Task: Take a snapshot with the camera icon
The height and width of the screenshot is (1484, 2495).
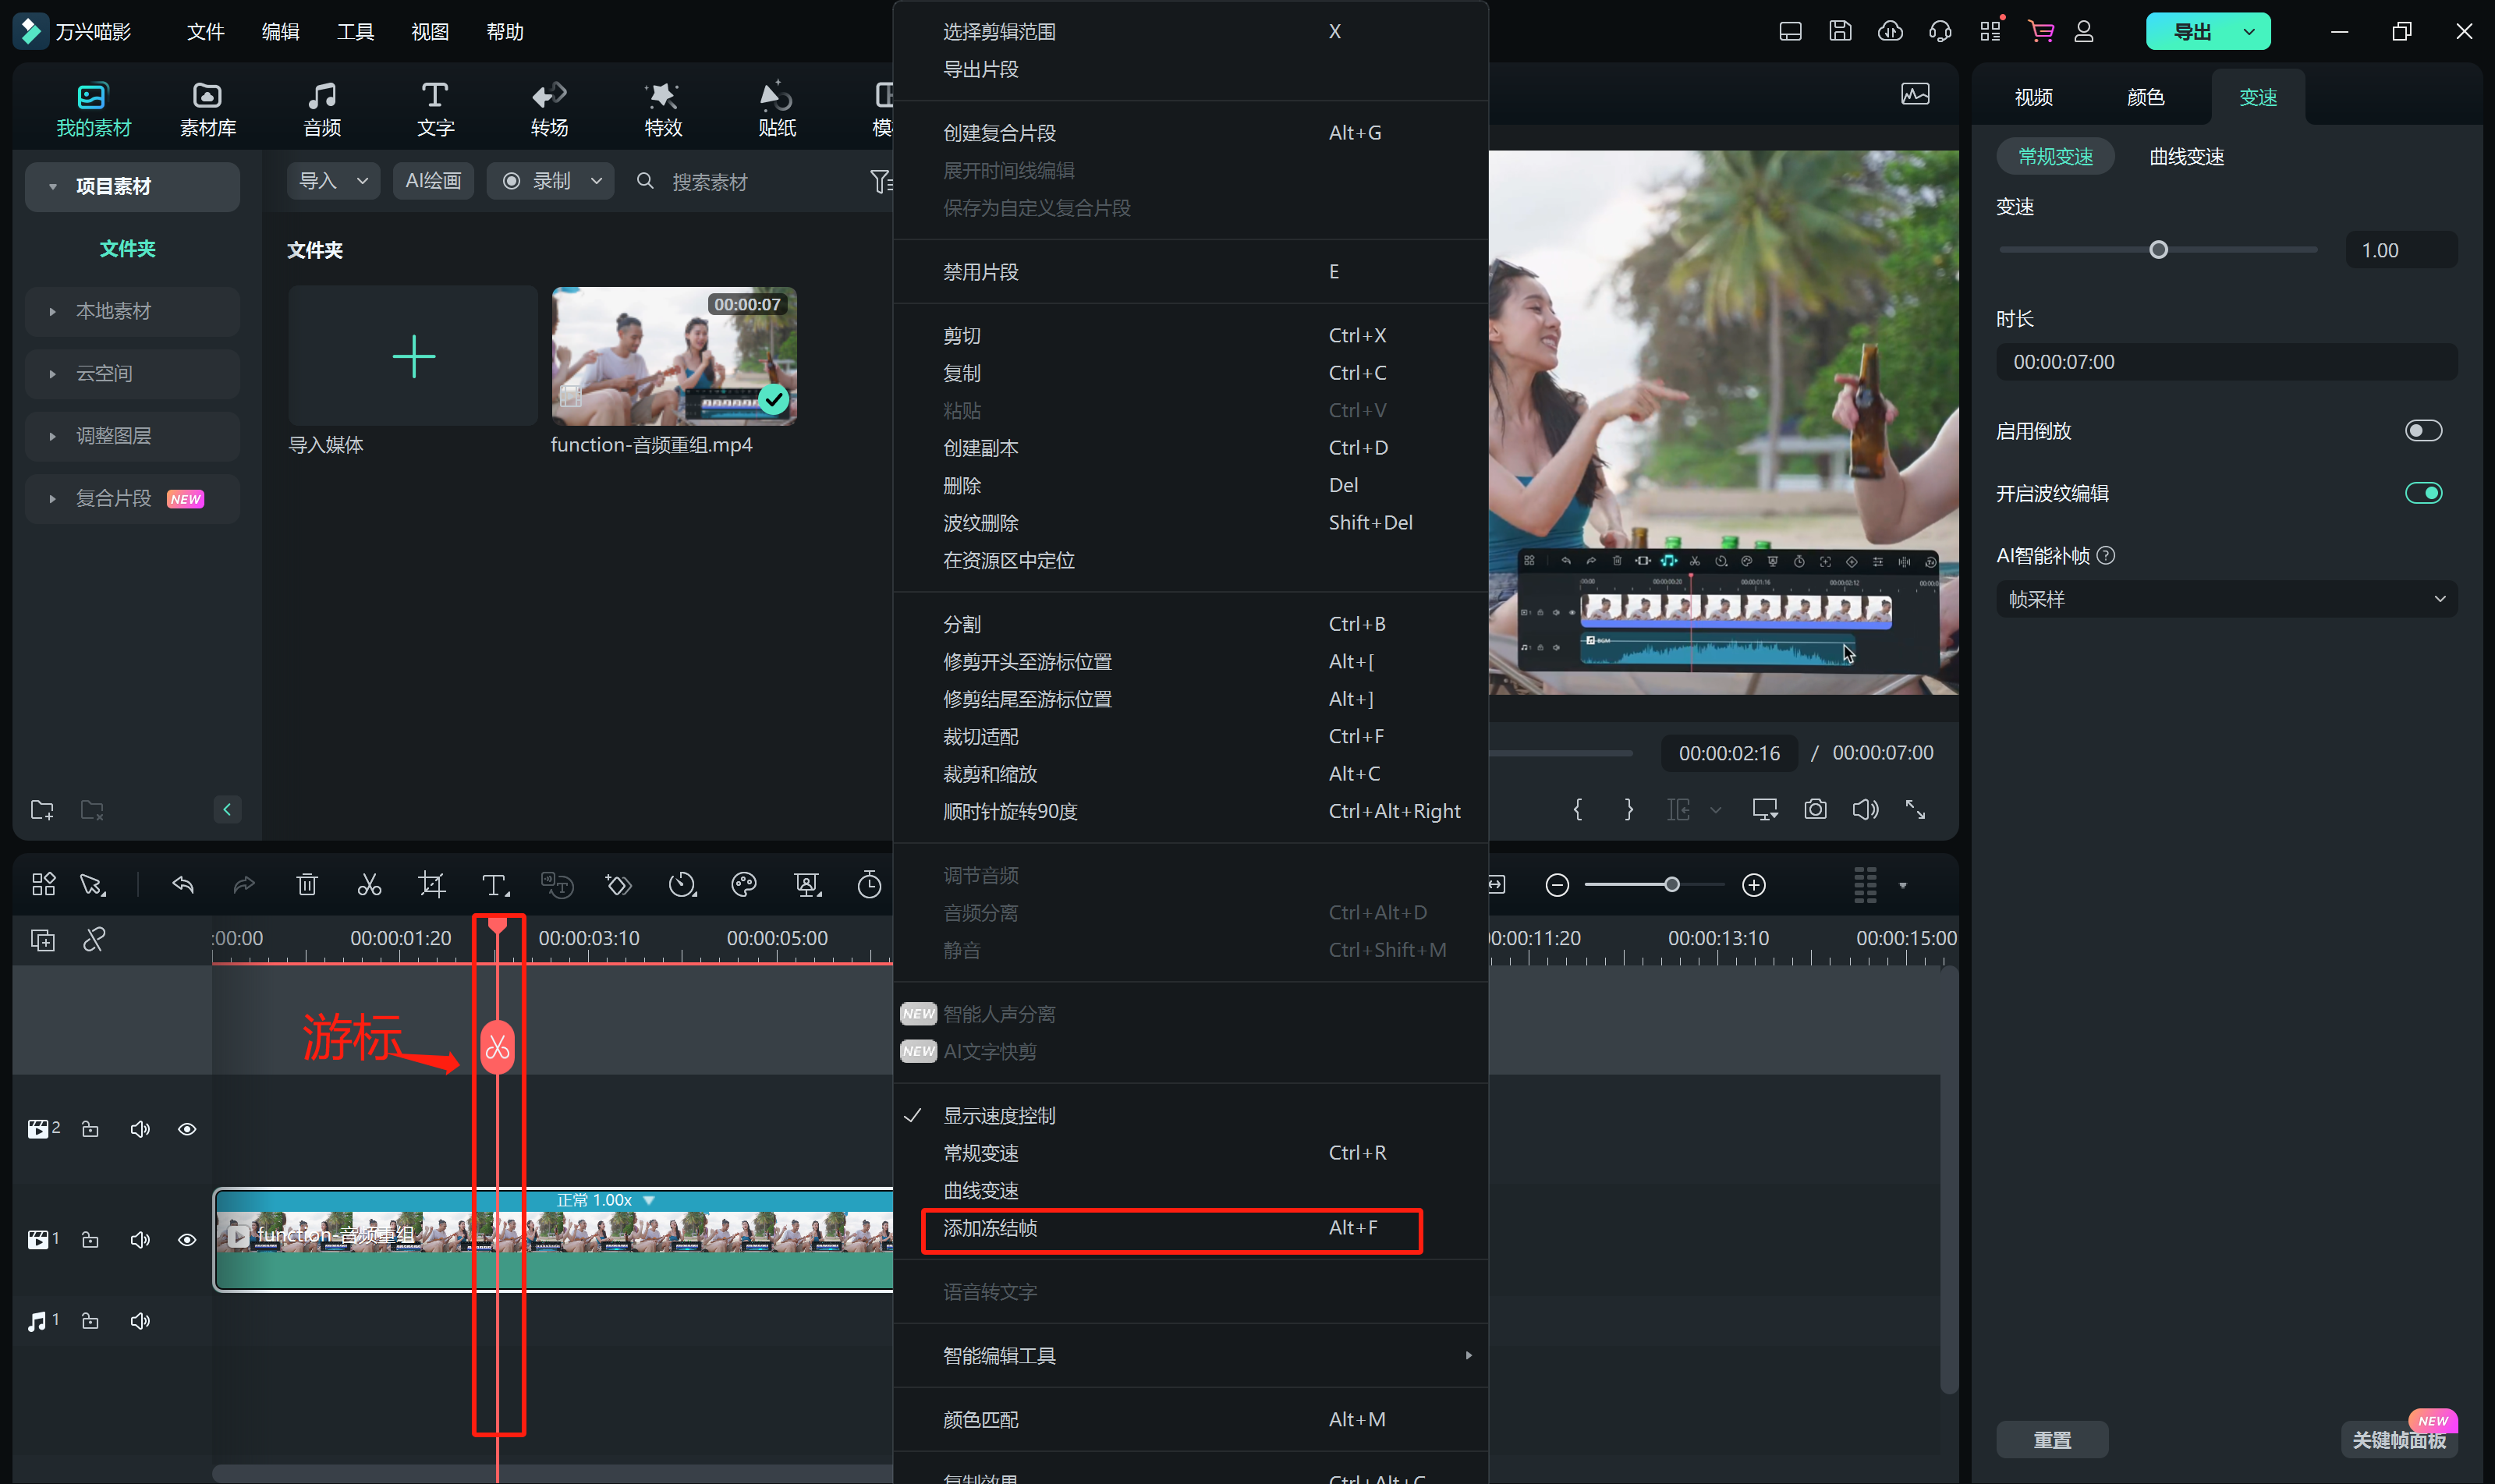Action: [x=1815, y=809]
